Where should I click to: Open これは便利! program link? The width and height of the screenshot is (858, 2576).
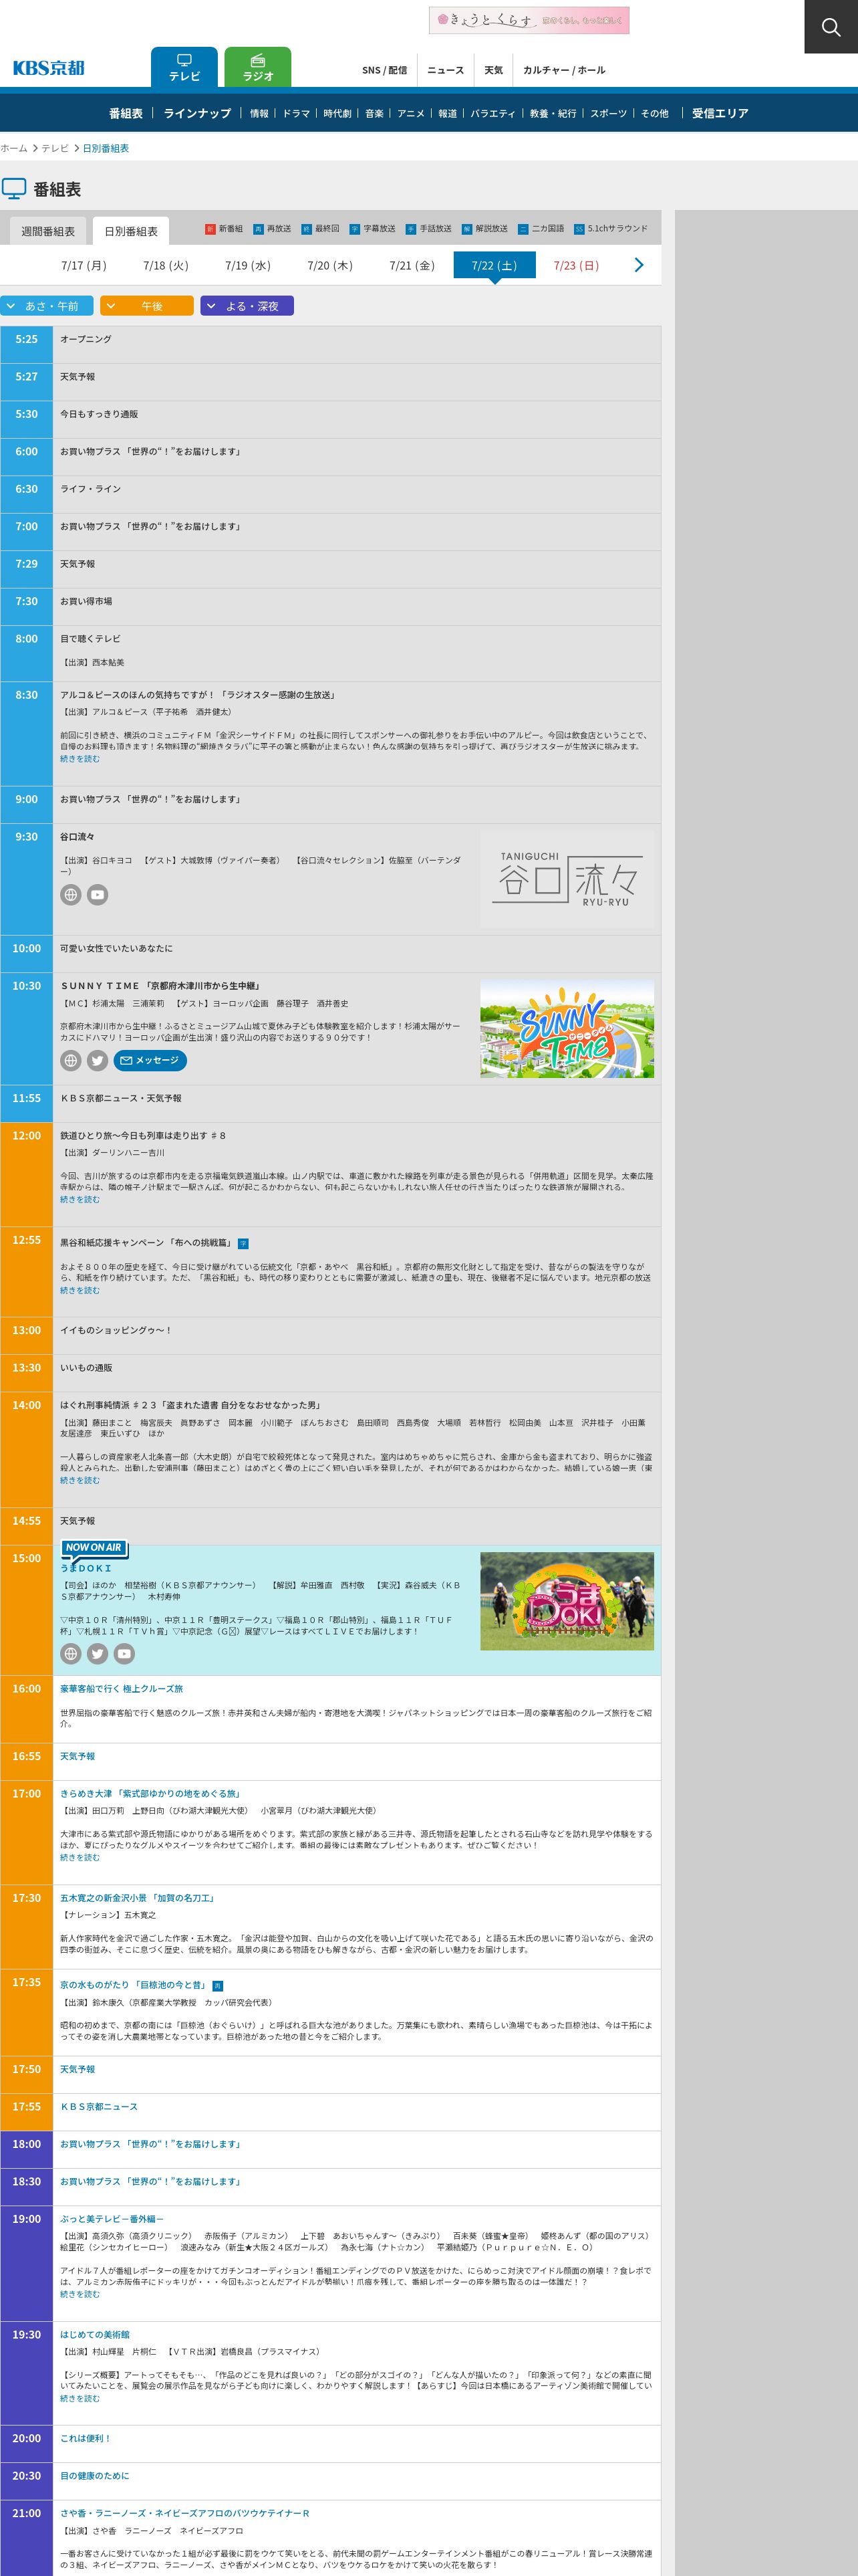tap(86, 2438)
